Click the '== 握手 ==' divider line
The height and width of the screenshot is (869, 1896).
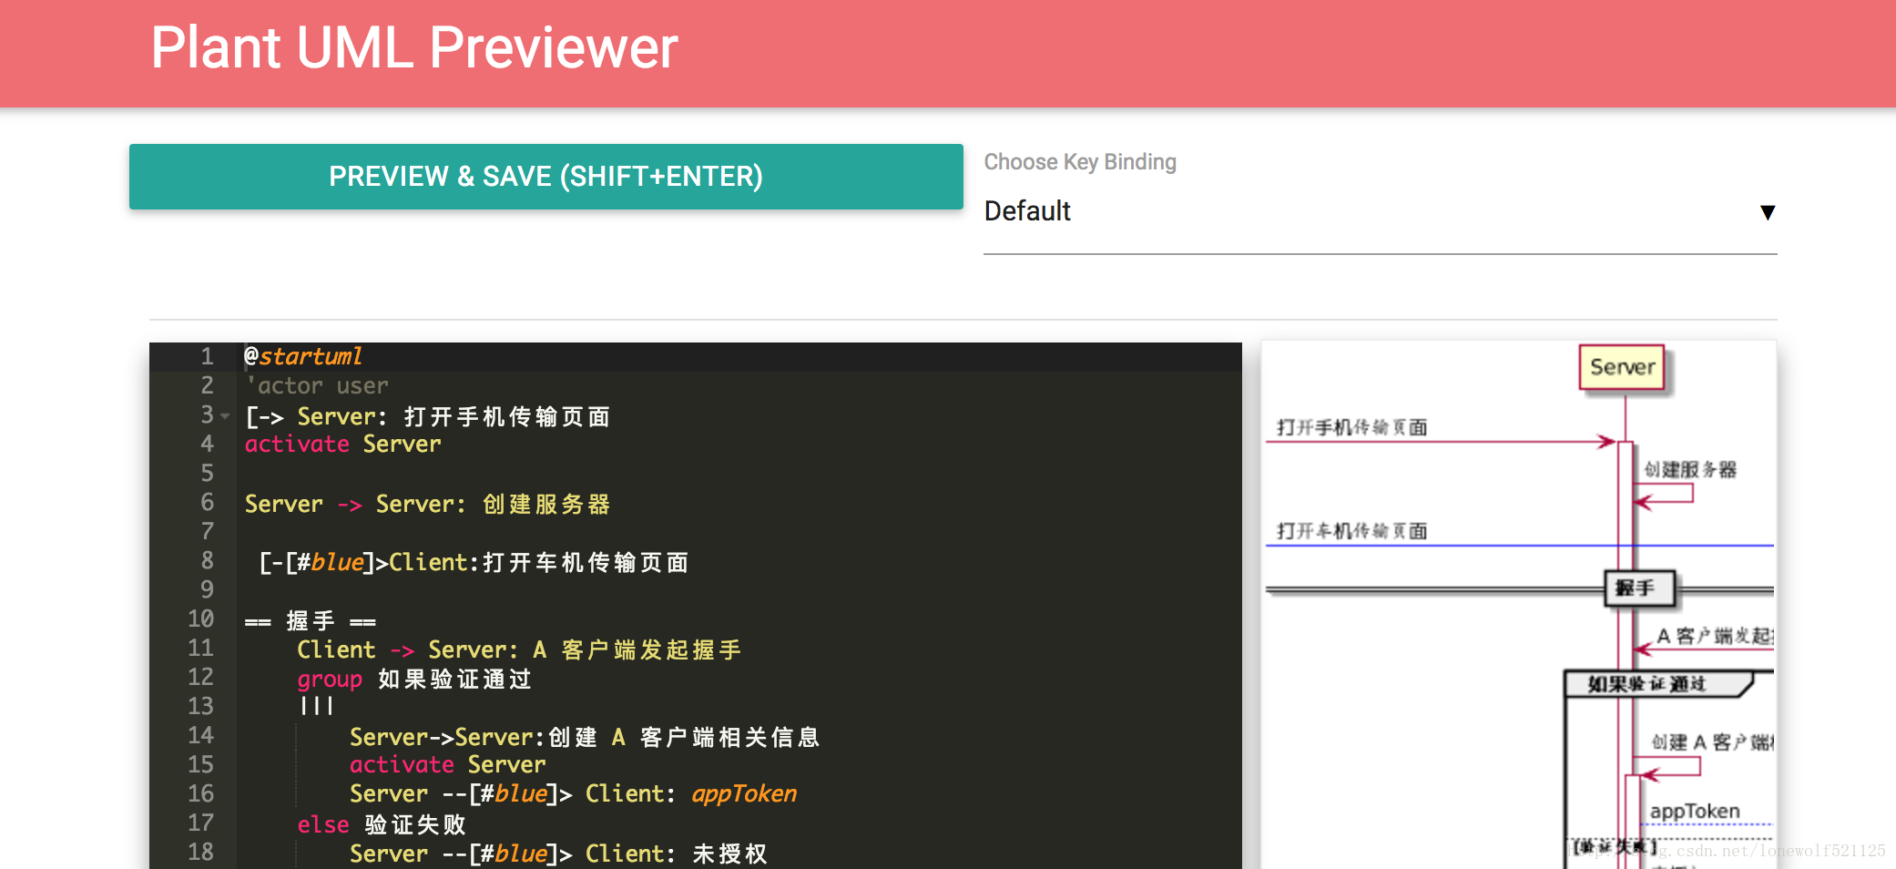[x=311, y=621]
